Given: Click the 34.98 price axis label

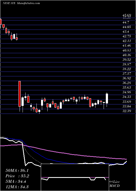Looking at the screenshot, I should click(127, 92).
